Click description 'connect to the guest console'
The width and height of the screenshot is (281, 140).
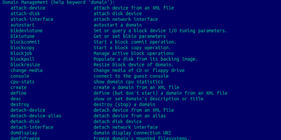point(131,76)
